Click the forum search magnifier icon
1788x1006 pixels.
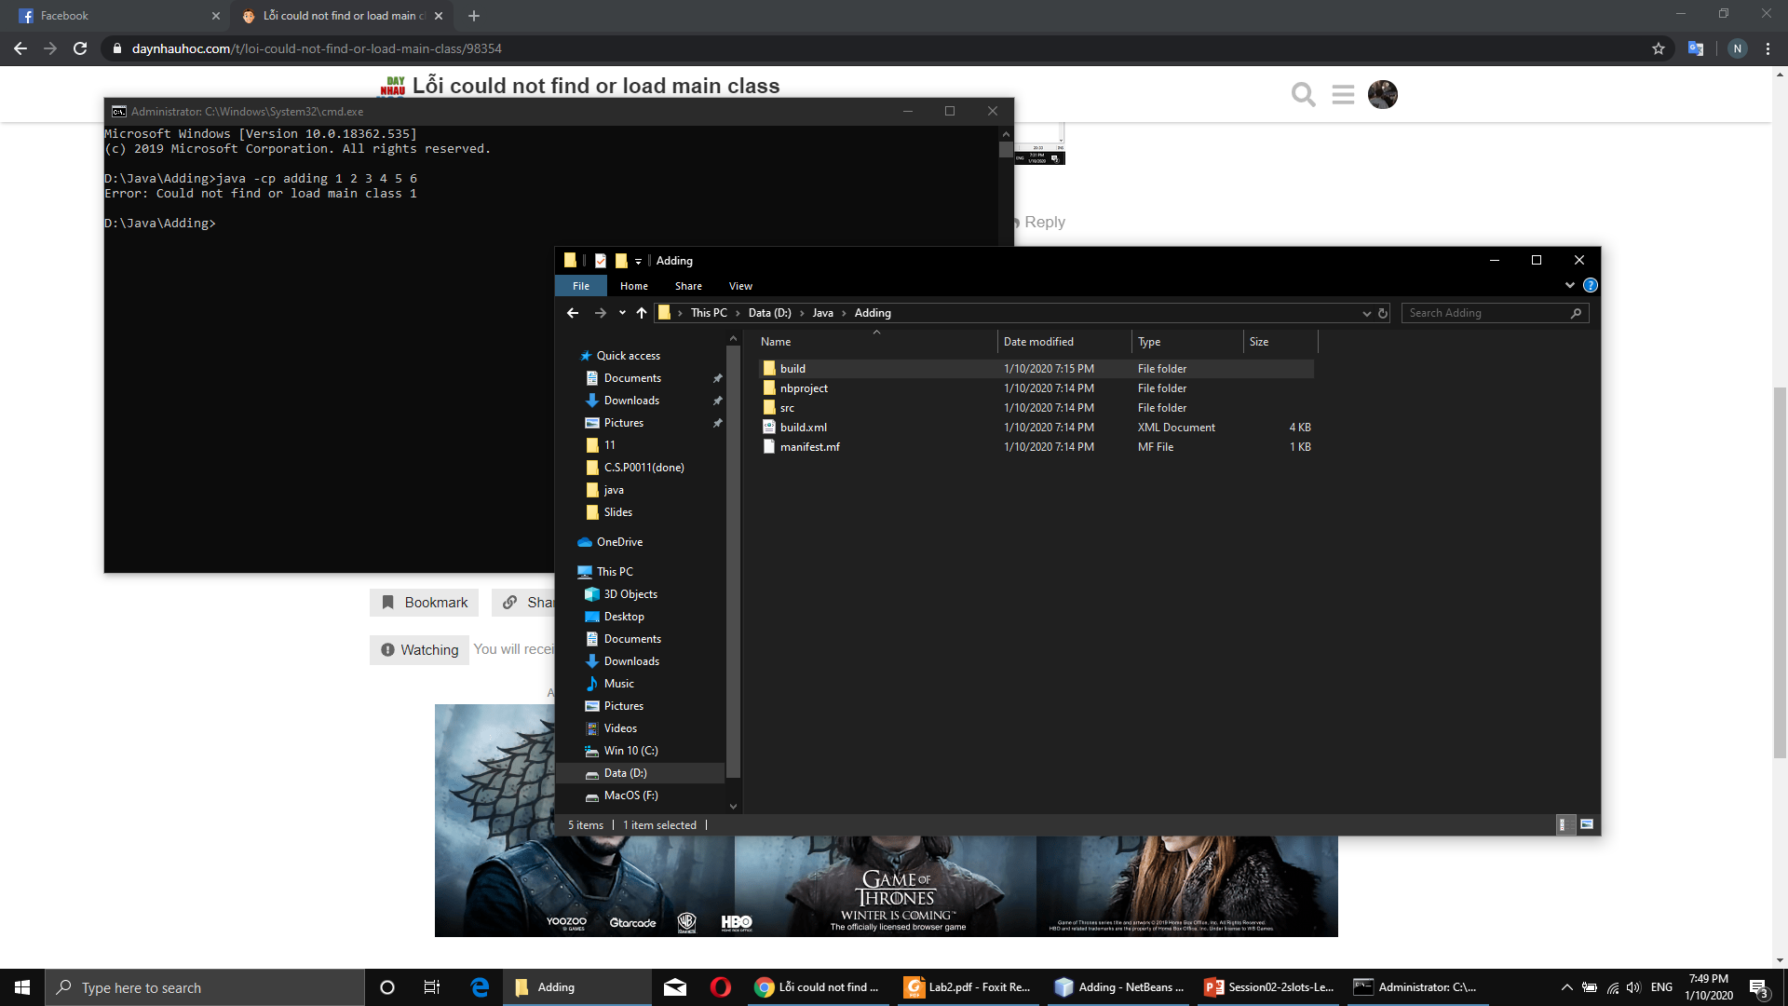pos(1303,94)
